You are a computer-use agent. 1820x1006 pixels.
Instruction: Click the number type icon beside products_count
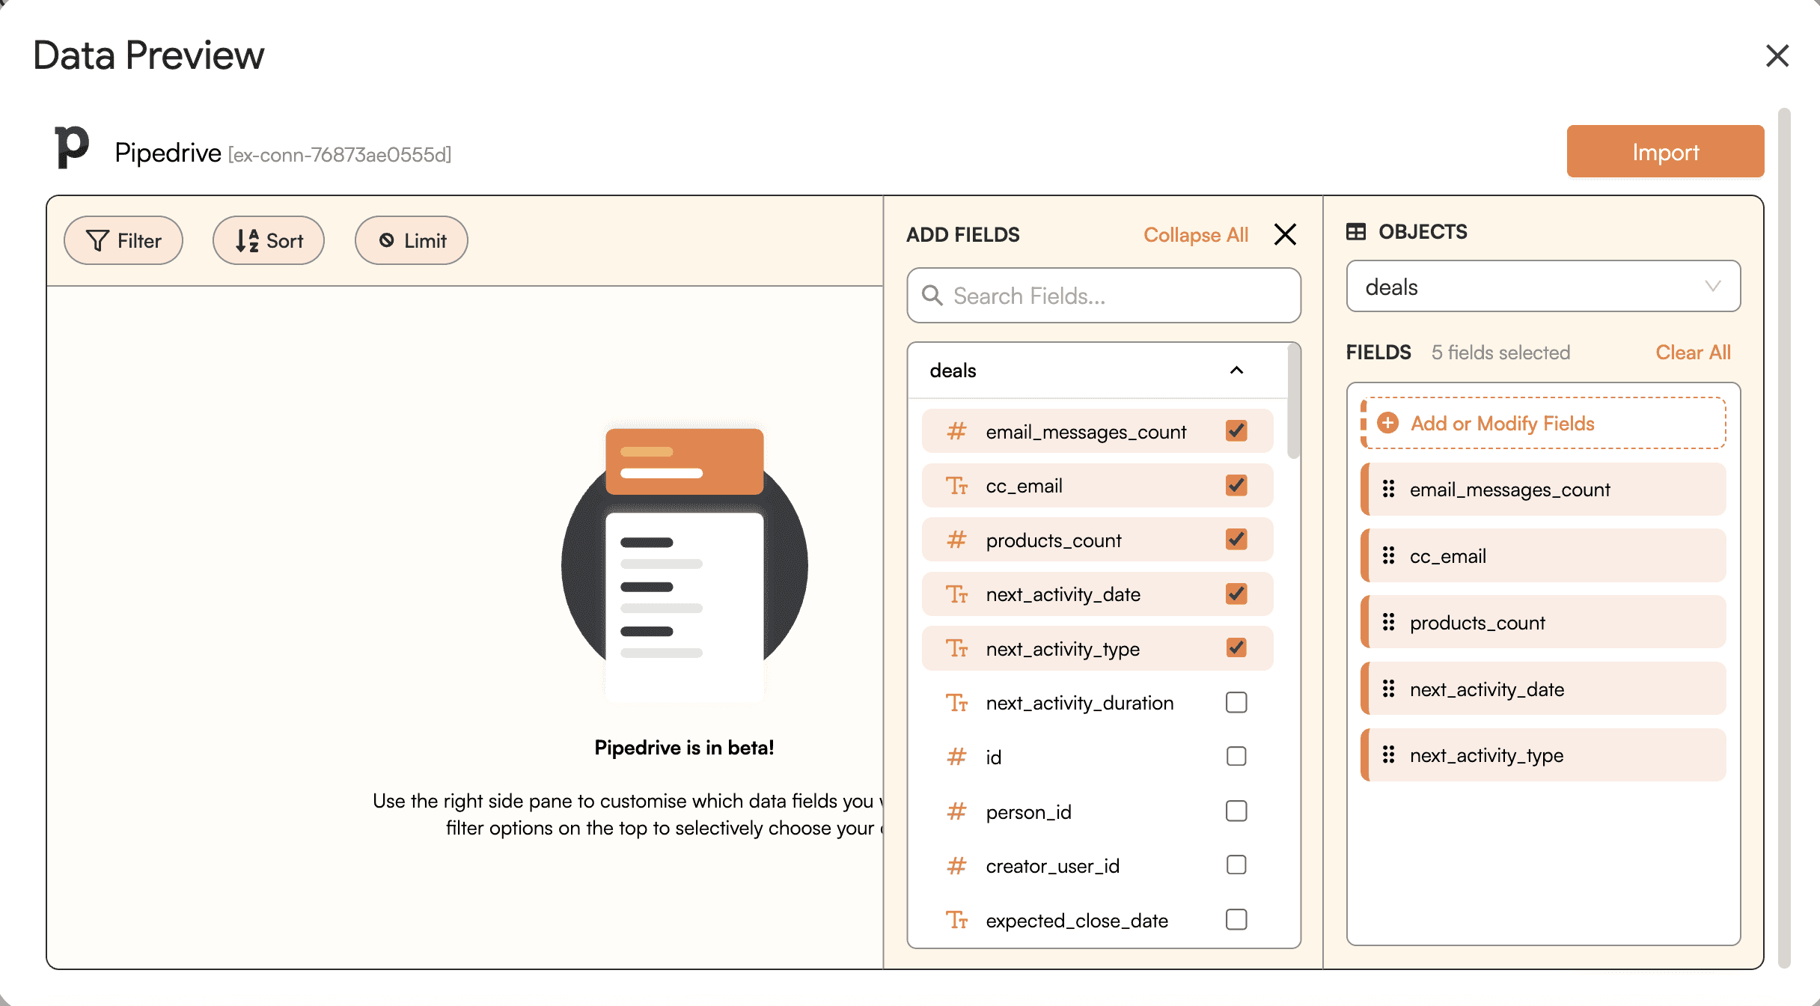[x=956, y=540]
